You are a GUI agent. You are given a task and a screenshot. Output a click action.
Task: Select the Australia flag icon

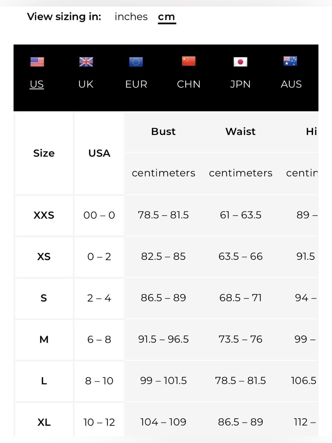pos(290,61)
